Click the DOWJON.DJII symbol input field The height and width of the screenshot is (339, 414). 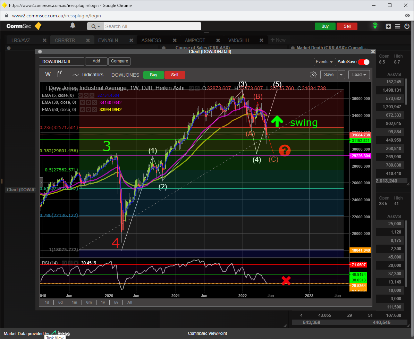pos(61,61)
